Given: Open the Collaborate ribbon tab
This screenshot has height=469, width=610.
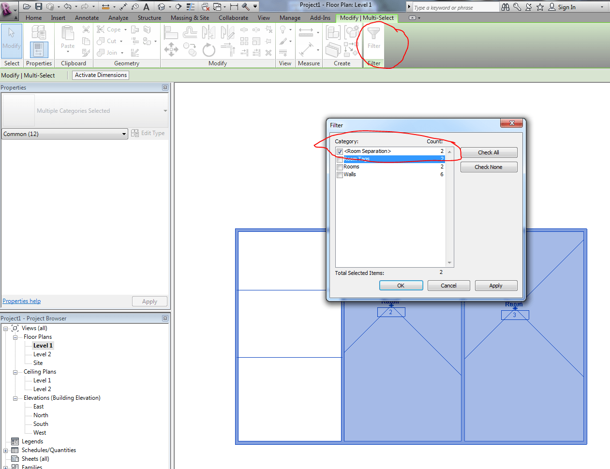Looking at the screenshot, I should [233, 18].
